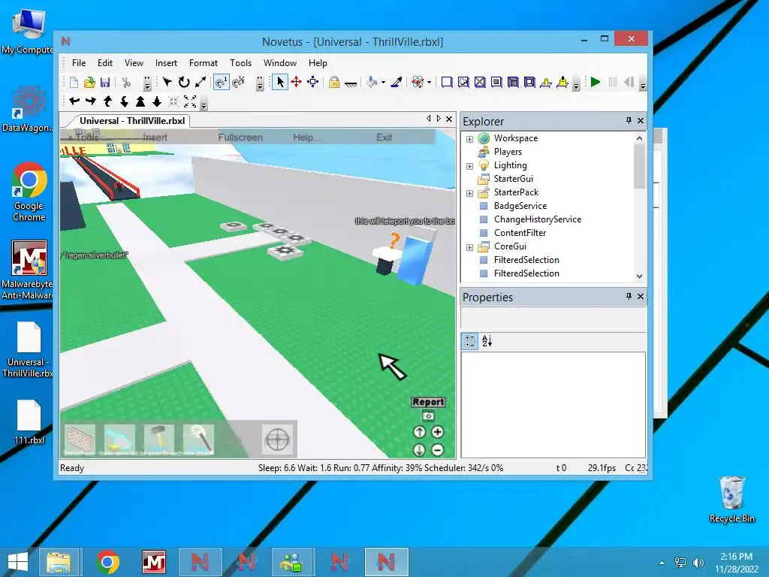
Task: Click the camera Tilt Down curved arrow
Action: point(124,101)
